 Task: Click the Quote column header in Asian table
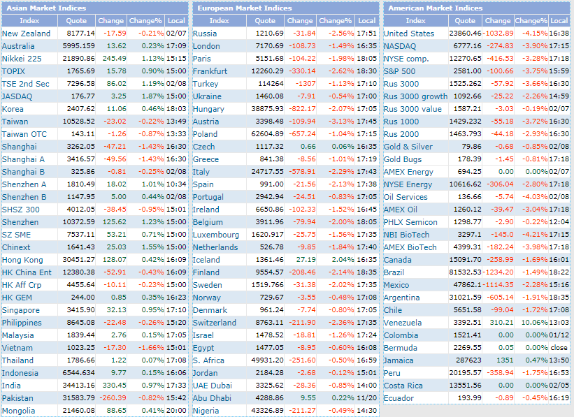[76, 21]
